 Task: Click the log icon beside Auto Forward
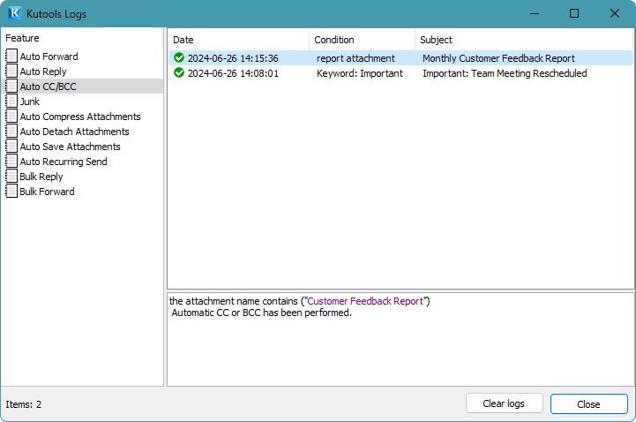(x=11, y=56)
